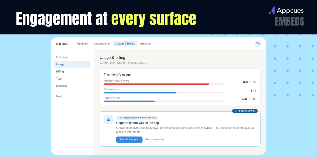317x158 pixels.
Task: Click the "420 / 1,000" pipeline runs value
Action: click(x=249, y=99)
